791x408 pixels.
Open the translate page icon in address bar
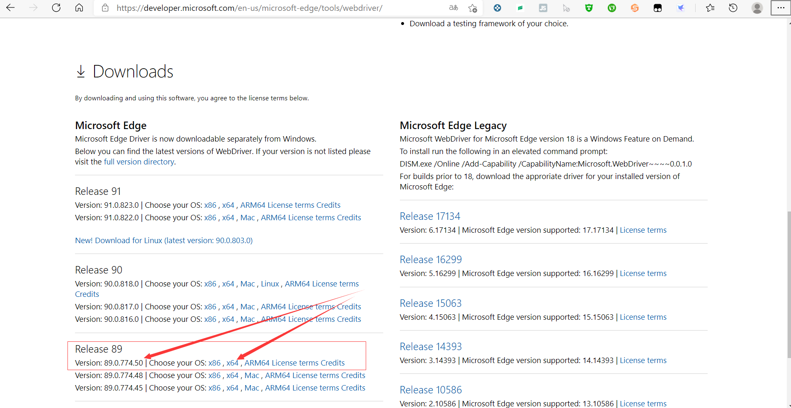[x=454, y=8]
